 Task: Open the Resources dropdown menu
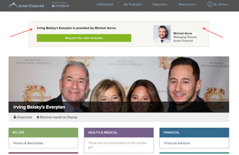(188, 4)
